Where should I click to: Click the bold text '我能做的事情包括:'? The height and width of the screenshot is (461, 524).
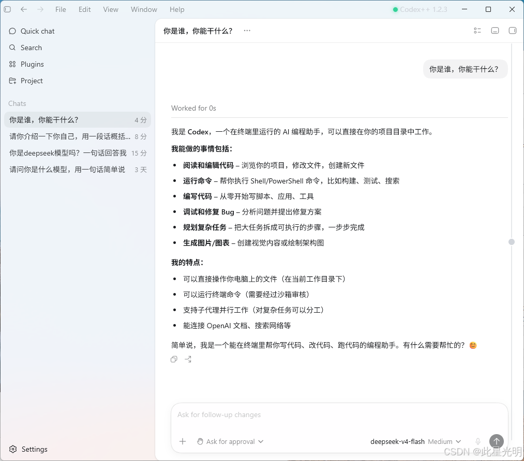[202, 149]
